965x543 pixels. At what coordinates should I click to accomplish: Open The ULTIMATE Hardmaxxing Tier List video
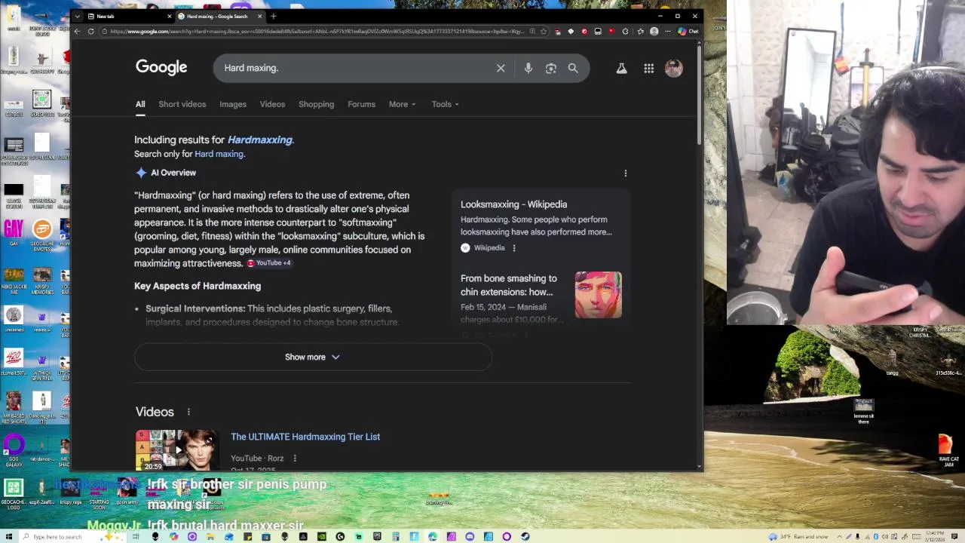pos(305,437)
